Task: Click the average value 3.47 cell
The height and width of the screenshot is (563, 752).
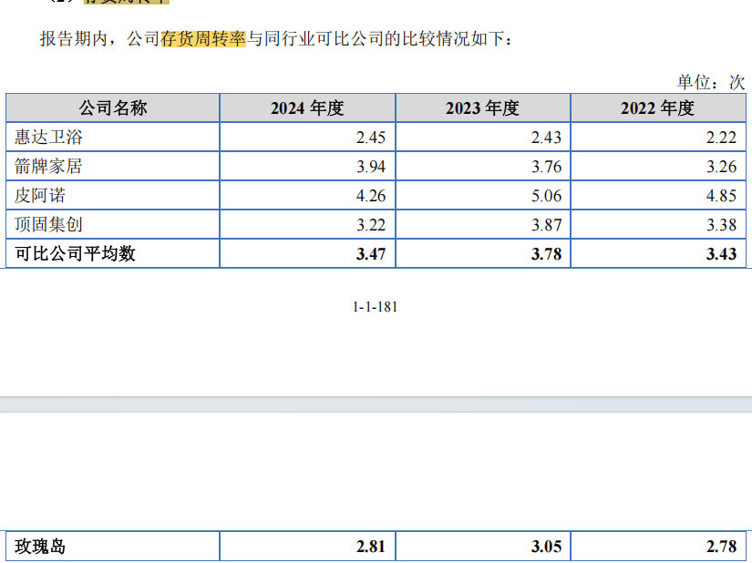Action: (372, 253)
